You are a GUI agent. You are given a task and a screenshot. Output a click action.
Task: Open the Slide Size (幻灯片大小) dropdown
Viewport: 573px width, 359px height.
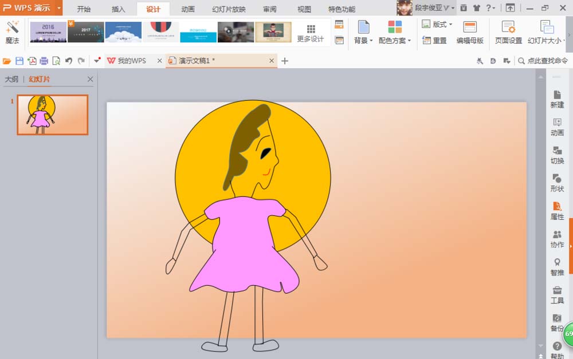coord(547,33)
